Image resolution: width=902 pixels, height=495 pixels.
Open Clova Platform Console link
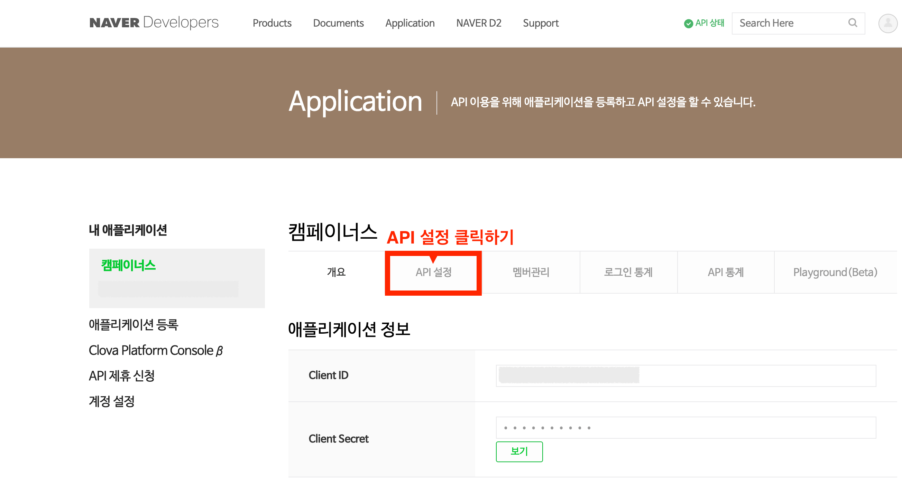pos(156,350)
